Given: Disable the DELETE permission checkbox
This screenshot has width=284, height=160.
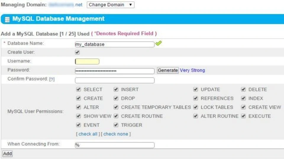Looking at the screenshot, I should point(243,89).
